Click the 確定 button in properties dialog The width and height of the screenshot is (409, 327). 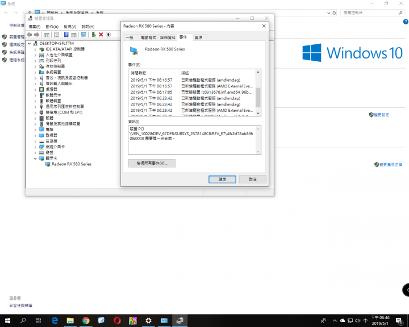[x=222, y=179]
